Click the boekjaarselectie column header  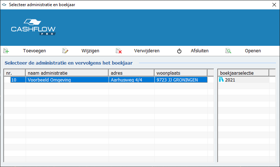(244, 73)
